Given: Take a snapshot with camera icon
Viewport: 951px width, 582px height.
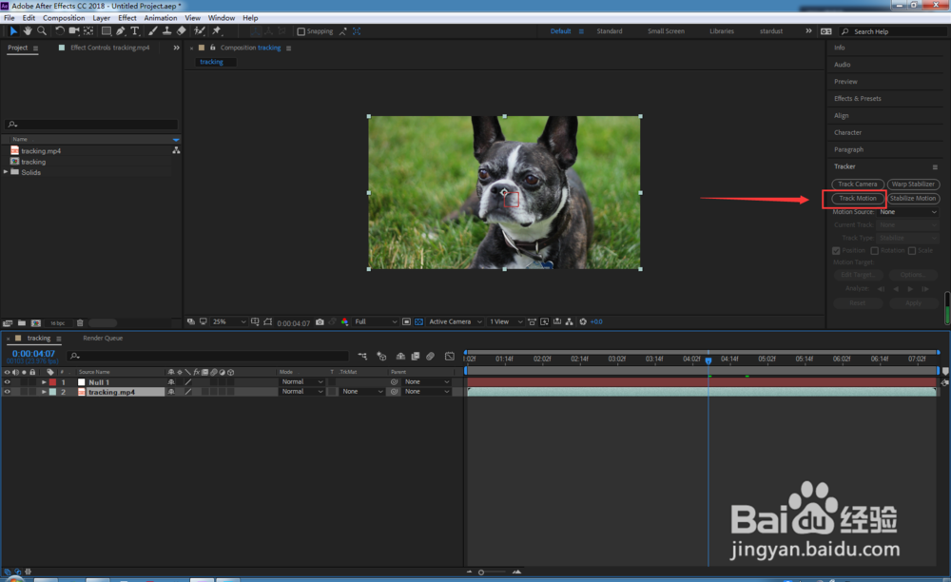Looking at the screenshot, I should point(320,322).
